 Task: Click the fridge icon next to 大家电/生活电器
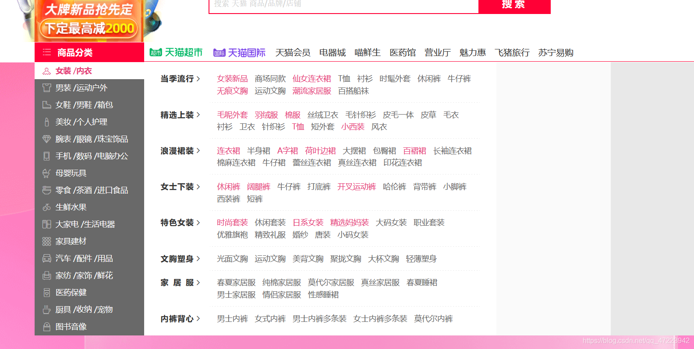[x=46, y=224]
